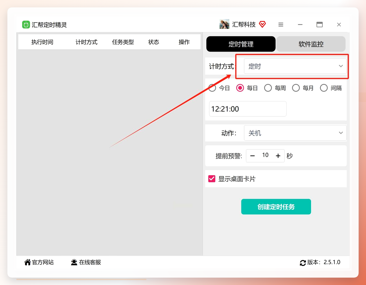
Task: Open the 汇帮科技 user avatar
Action: (224, 24)
